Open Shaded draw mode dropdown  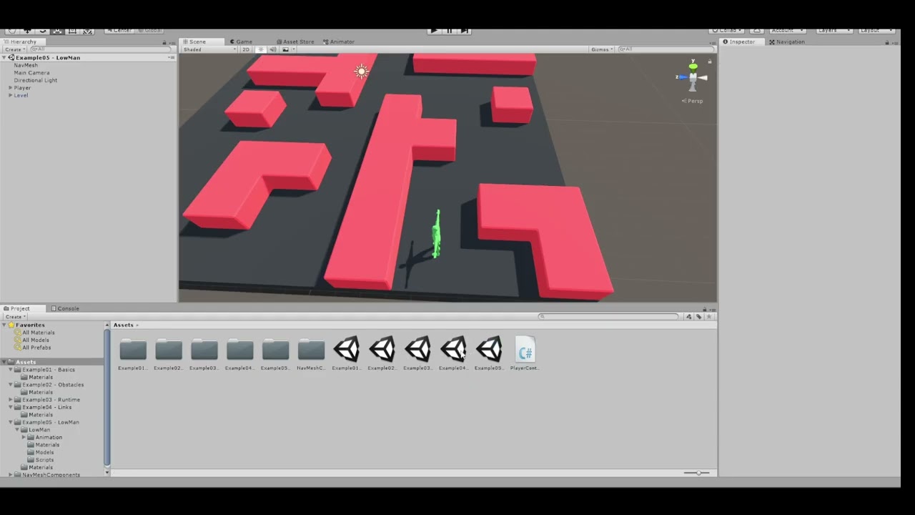tap(209, 49)
